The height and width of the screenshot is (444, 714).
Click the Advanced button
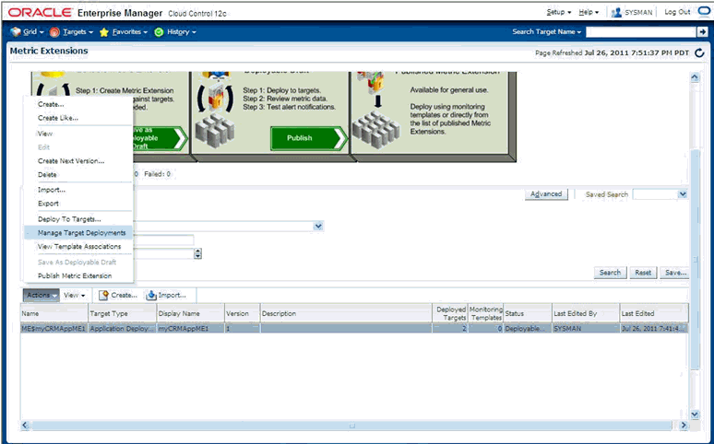point(546,194)
